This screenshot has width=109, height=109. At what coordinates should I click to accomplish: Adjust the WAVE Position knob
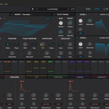click(x=61, y=23)
